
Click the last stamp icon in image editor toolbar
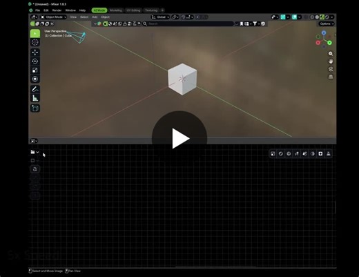[329, 154]
